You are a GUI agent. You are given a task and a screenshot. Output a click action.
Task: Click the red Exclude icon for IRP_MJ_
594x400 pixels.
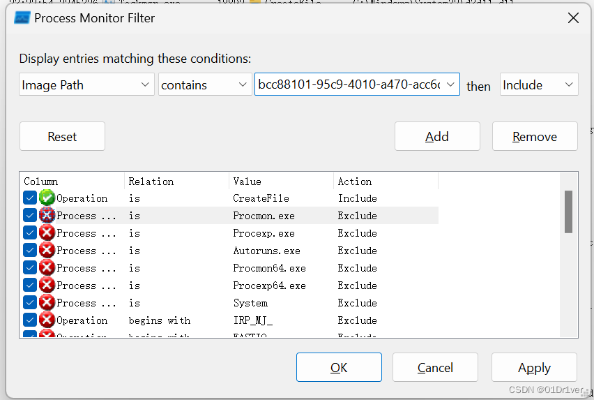point(47,320)
